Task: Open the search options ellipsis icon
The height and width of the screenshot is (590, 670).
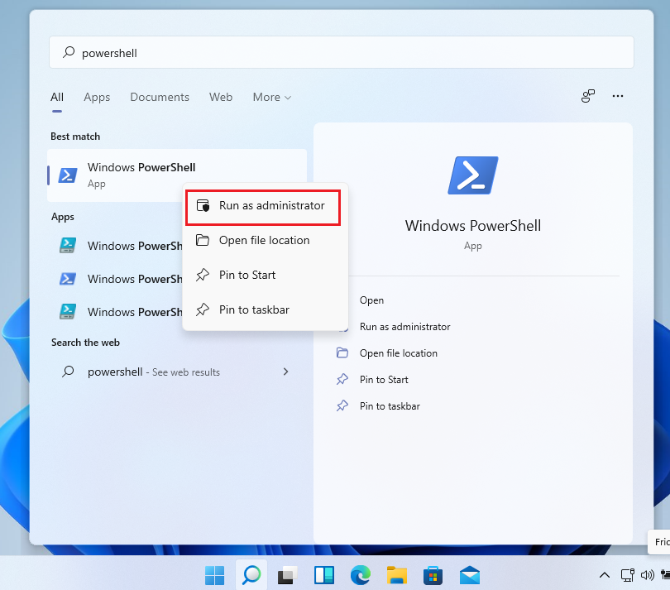Action: click(x=618, y=96)
